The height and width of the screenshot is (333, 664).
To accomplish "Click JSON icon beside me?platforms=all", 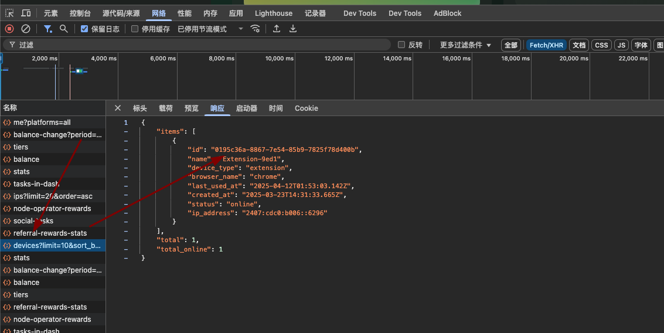I will (x=7, y=123).
